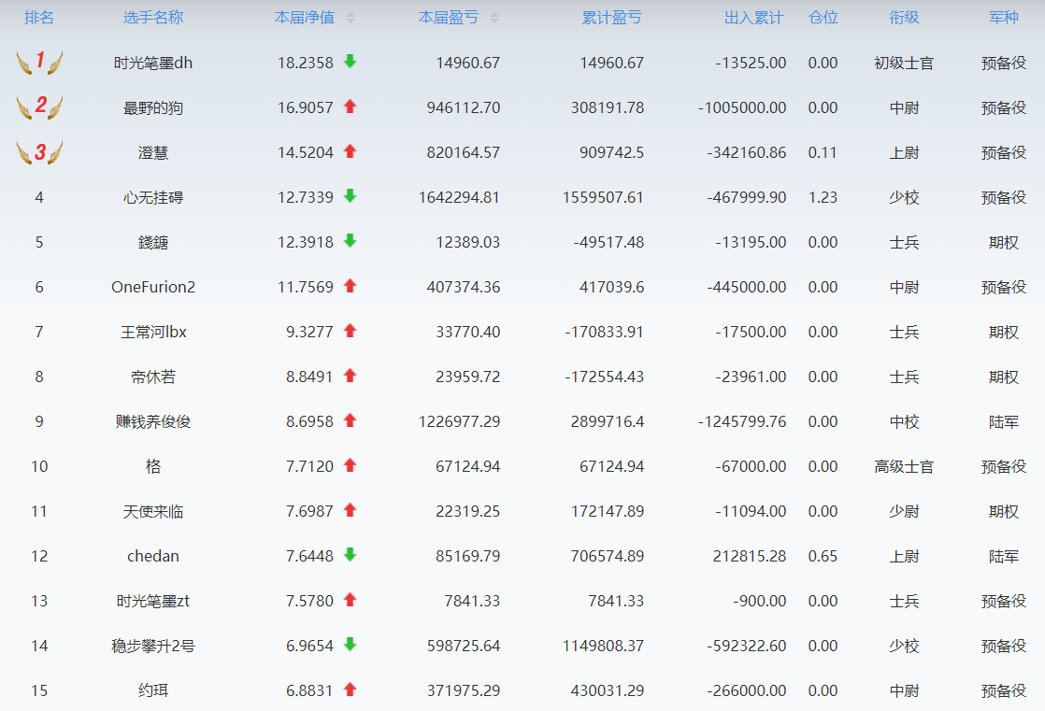1045x711 pixels.
Task: Click red up arrow beside 6.8831
Action: point(350,689)
